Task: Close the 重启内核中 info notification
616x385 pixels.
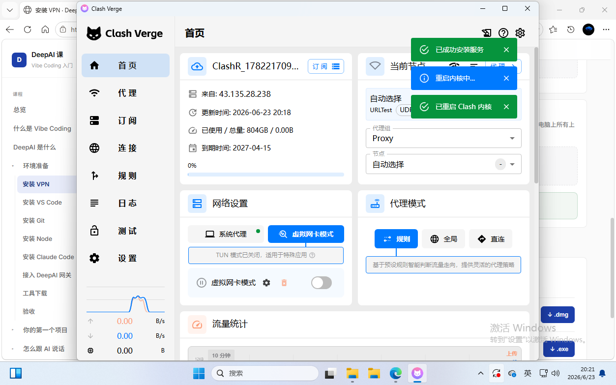Action: [506, 78]
